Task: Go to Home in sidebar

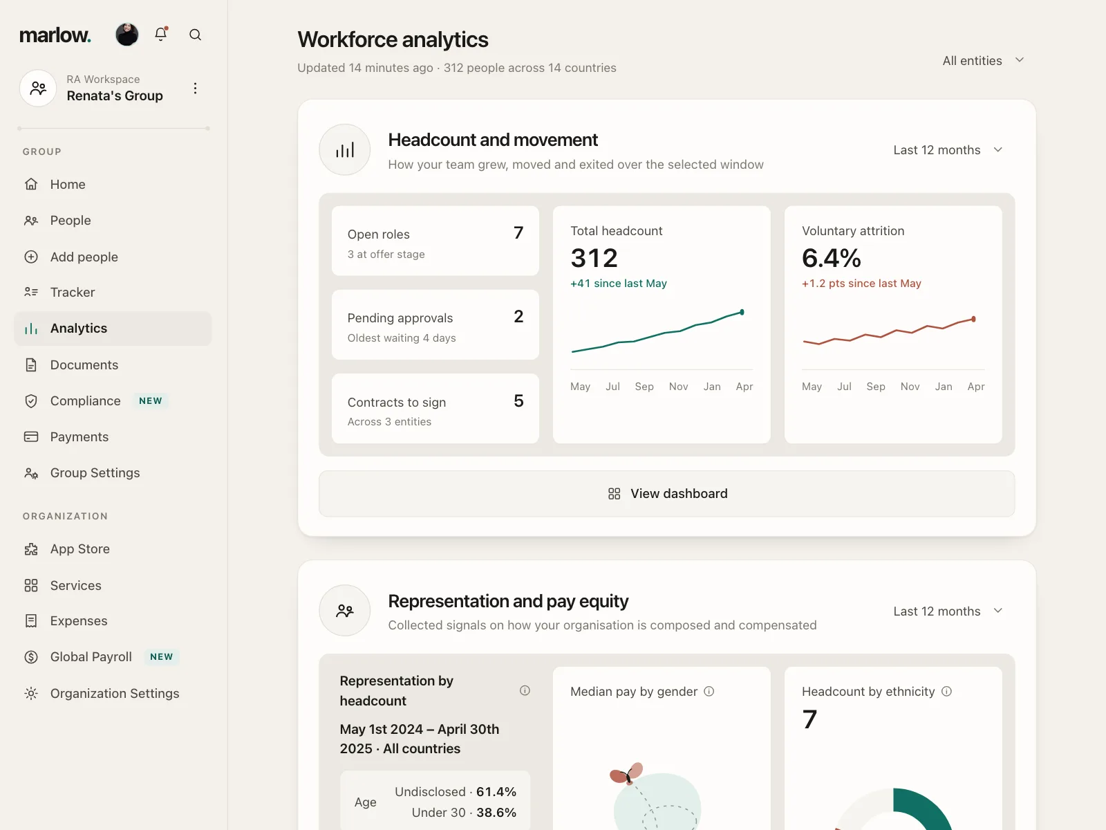Action: point(113,184)
